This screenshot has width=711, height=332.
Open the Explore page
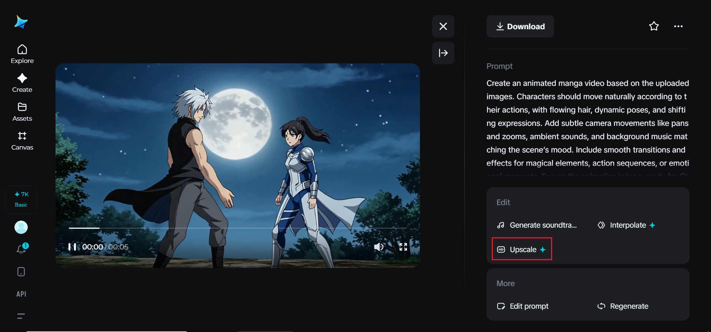22,54
